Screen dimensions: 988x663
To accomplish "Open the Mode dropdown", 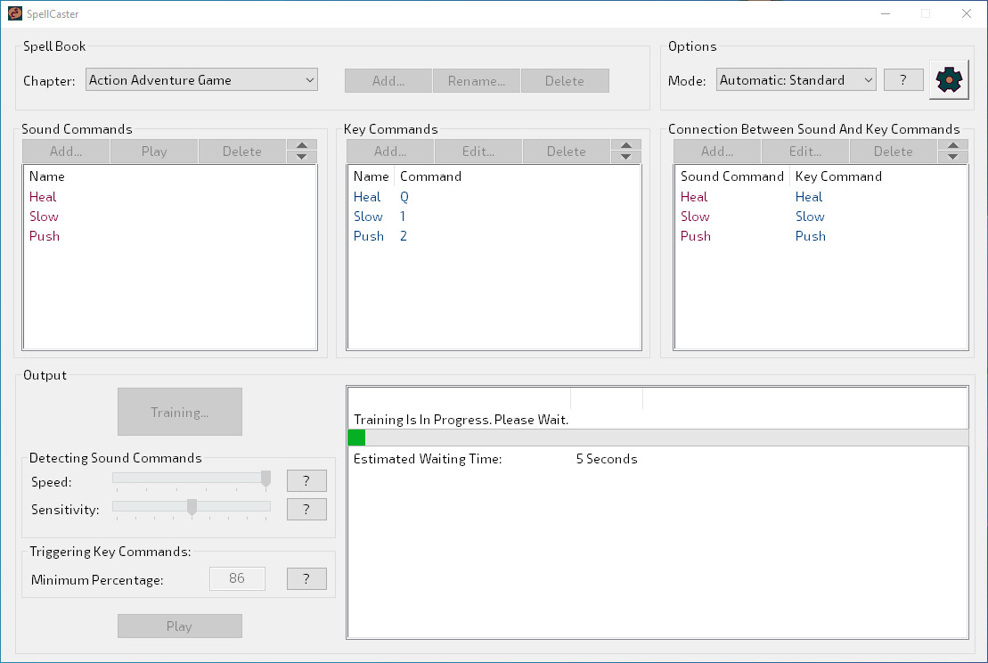I will [x=796, y=80].
